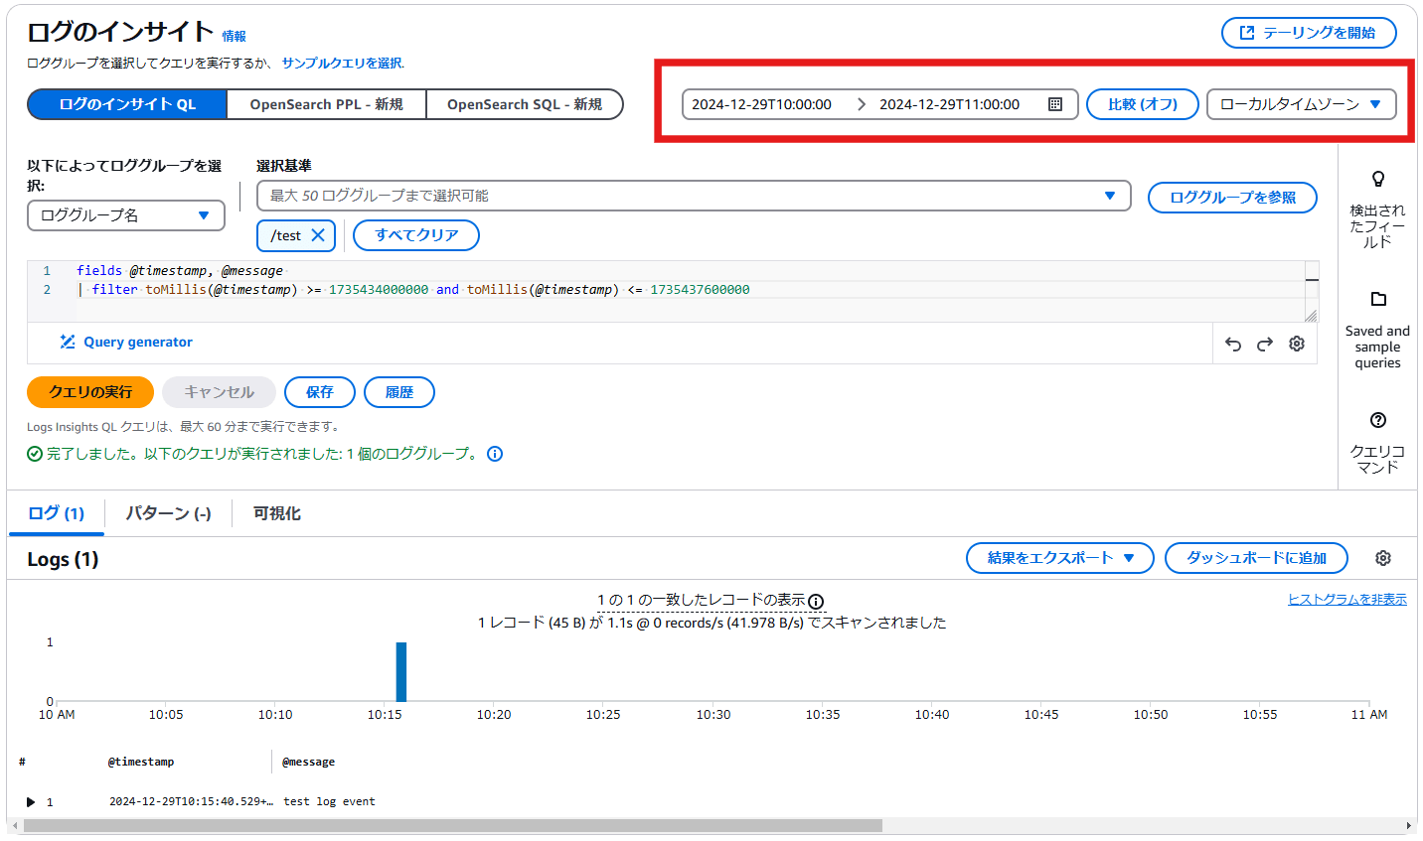Click the 2024-12-29T10:15:40.529 timestamp cell

click(191, 801)
